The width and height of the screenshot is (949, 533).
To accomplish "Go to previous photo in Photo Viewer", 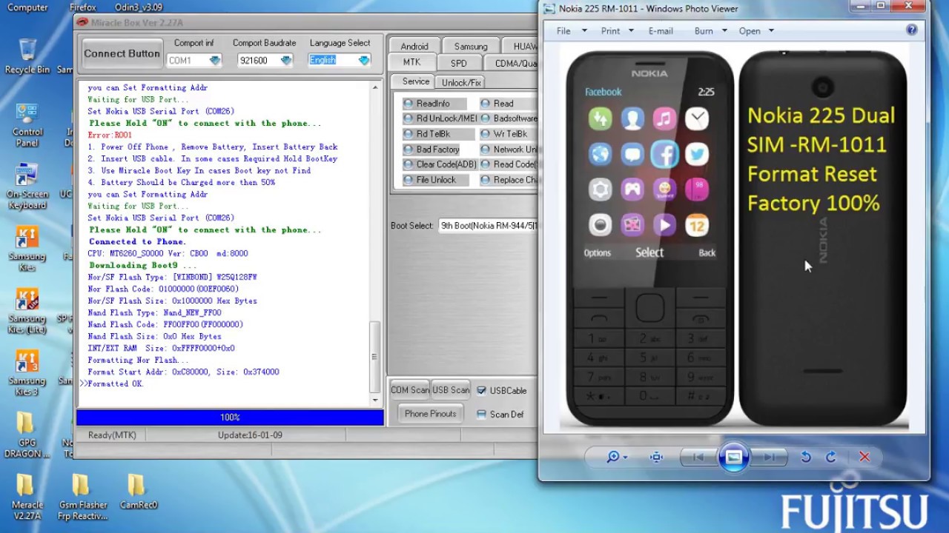I will (698, 457).
